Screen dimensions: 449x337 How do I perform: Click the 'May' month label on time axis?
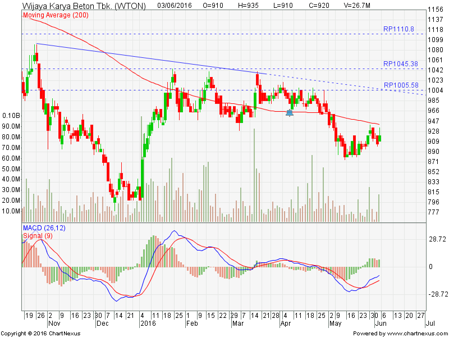point(335,324)
